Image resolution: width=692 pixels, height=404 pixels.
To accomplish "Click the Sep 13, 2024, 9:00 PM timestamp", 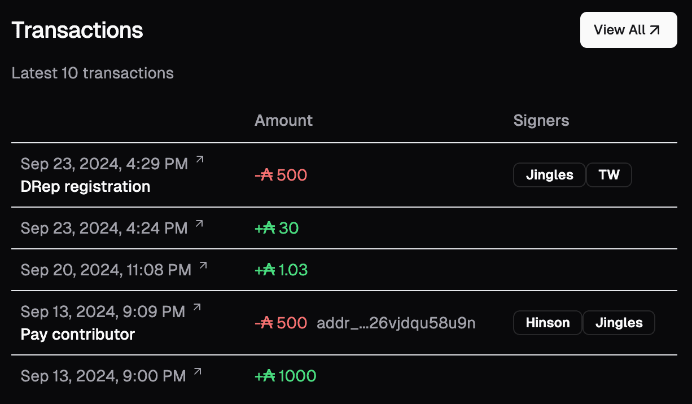I will 103,376.
